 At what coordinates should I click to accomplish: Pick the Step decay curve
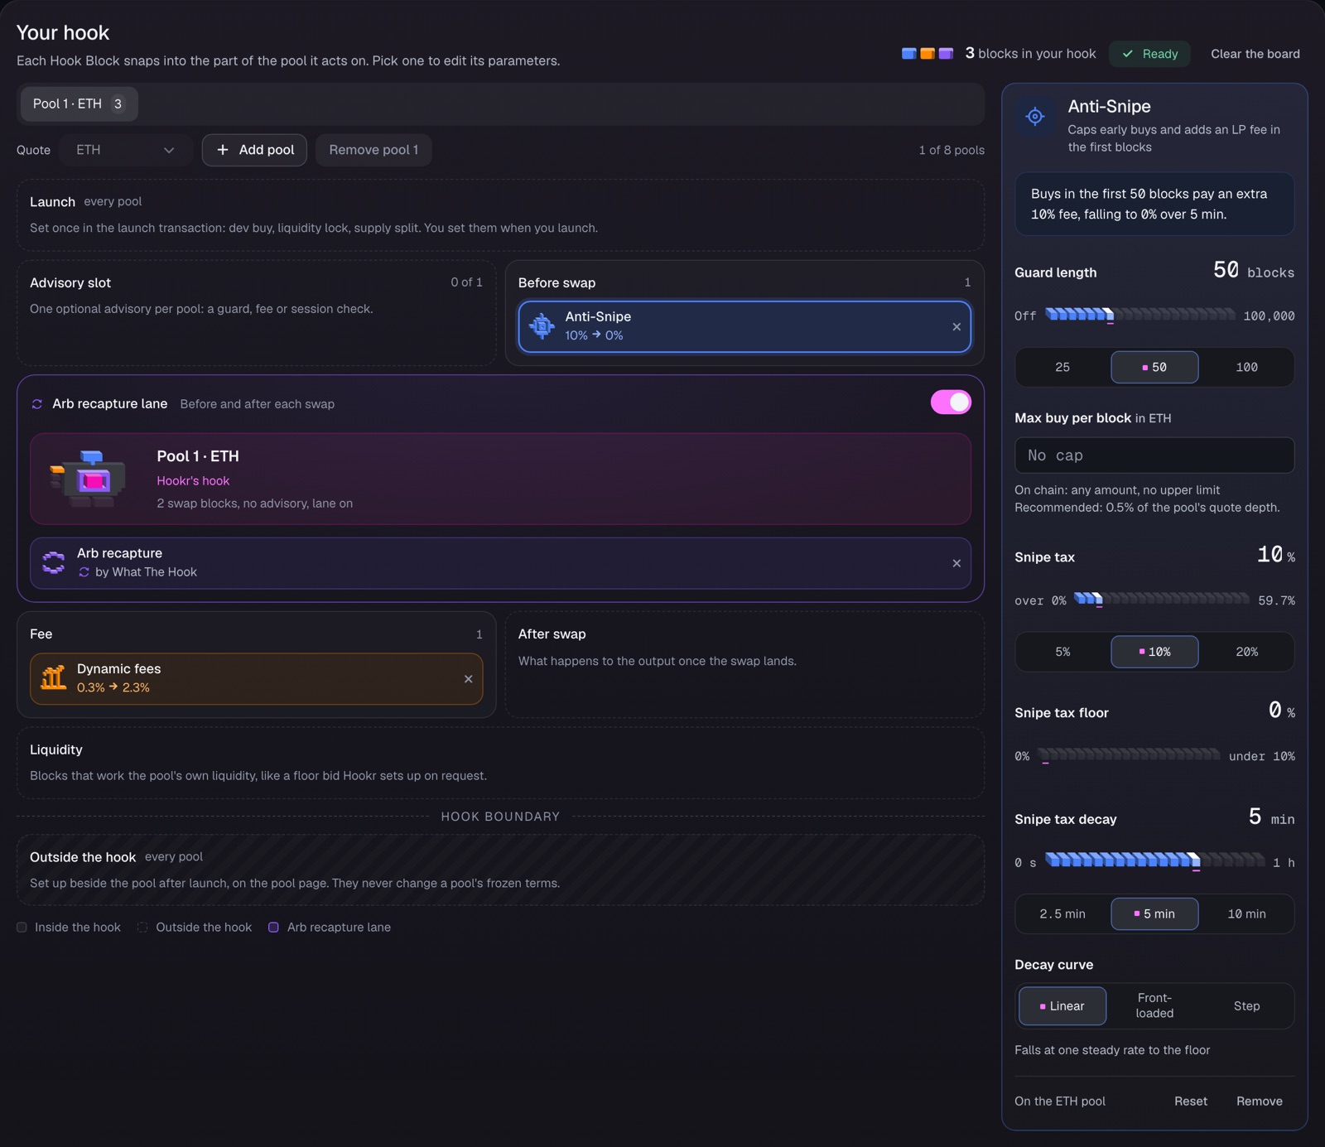tap(1246, 1006)
